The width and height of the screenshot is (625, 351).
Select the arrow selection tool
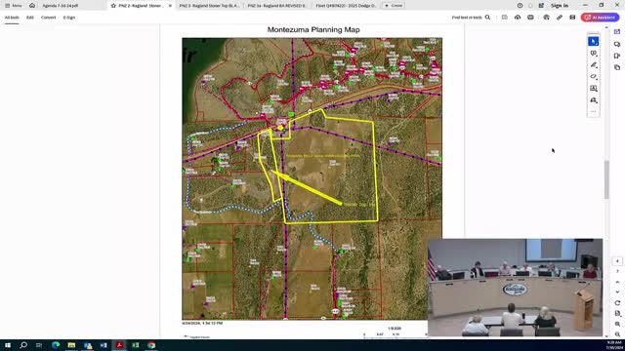pyautogui.click(x=593, y=41)
